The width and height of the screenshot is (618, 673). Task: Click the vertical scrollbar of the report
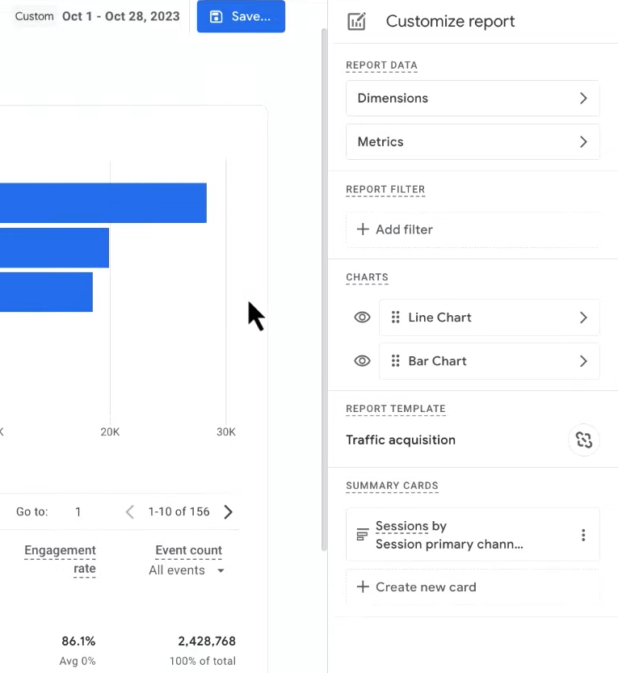pyautogui.click(x=324, y=290)
